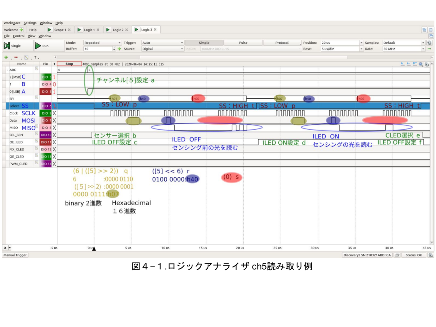Click the gear icon in status bar

[x=430, y=255]
